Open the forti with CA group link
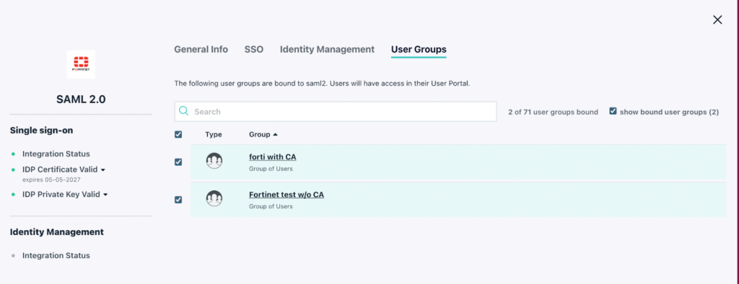Screen dimensions: 739x284 [272, 157]
